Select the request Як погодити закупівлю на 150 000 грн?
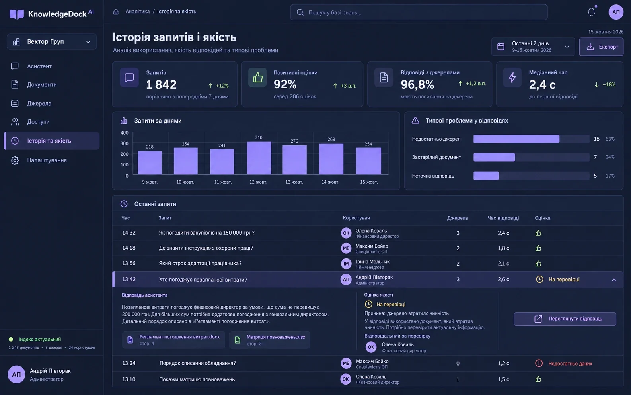 pyautogui.click(x=206, y=233)
